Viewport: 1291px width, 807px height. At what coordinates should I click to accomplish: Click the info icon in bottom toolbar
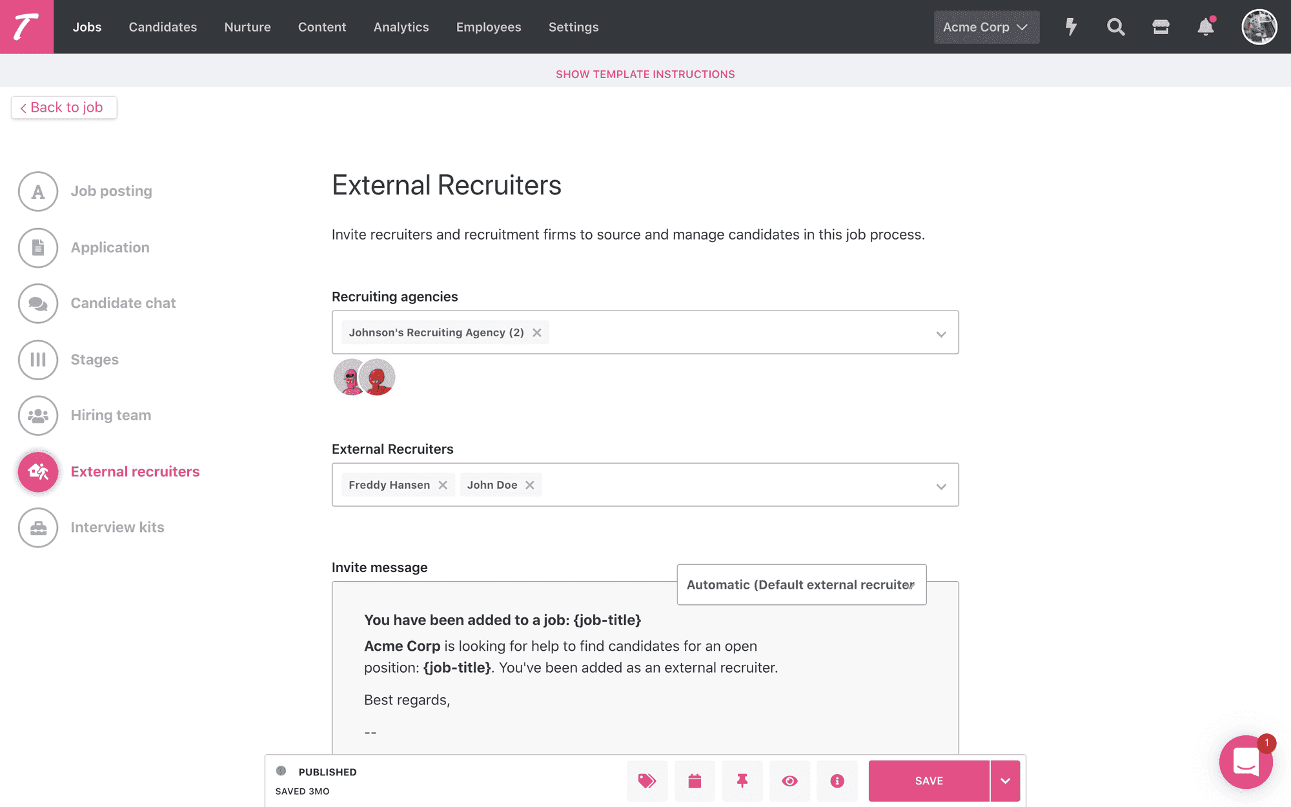[837, 781]
